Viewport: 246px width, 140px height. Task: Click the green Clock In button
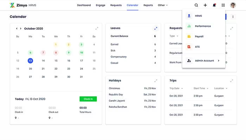(88, 99)
